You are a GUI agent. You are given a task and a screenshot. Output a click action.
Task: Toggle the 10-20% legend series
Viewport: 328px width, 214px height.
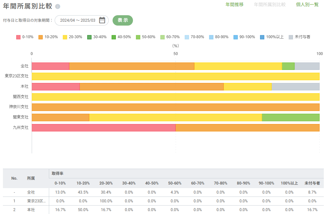(x=48, y=37)
